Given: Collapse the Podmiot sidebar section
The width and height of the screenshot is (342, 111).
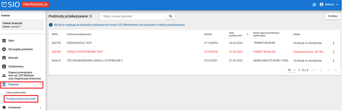Looking at the screenshot, I should [x=40, y=84].
